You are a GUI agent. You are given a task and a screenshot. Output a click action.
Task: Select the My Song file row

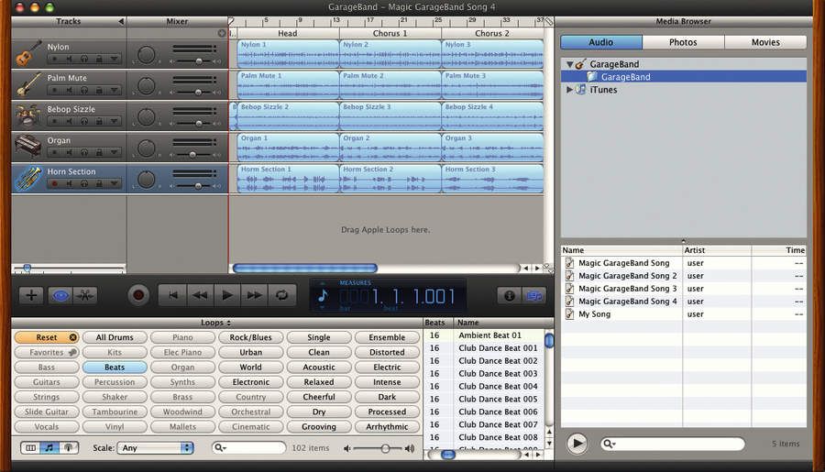(x=684, y=314)
